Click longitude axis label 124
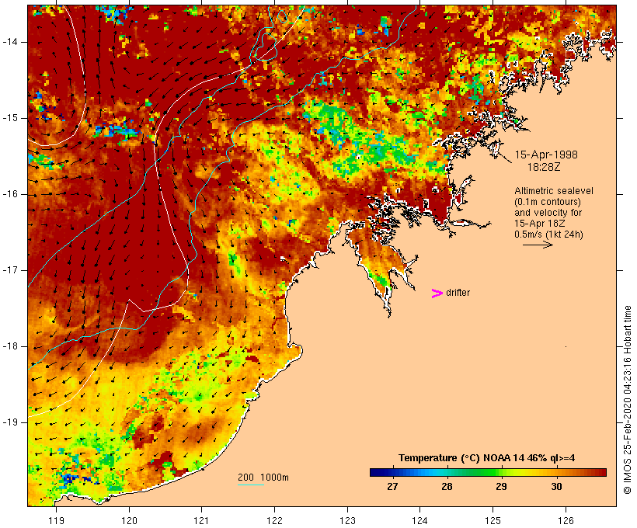 [x=419, y=520]
